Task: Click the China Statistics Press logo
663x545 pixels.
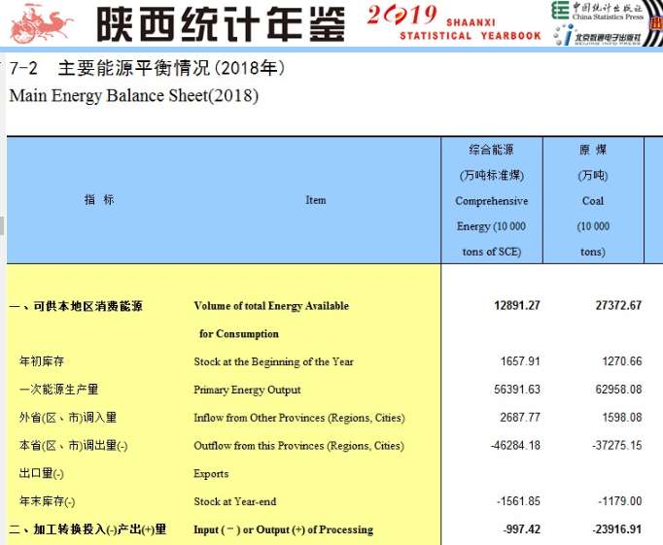Action: click(x=597, y=11)
